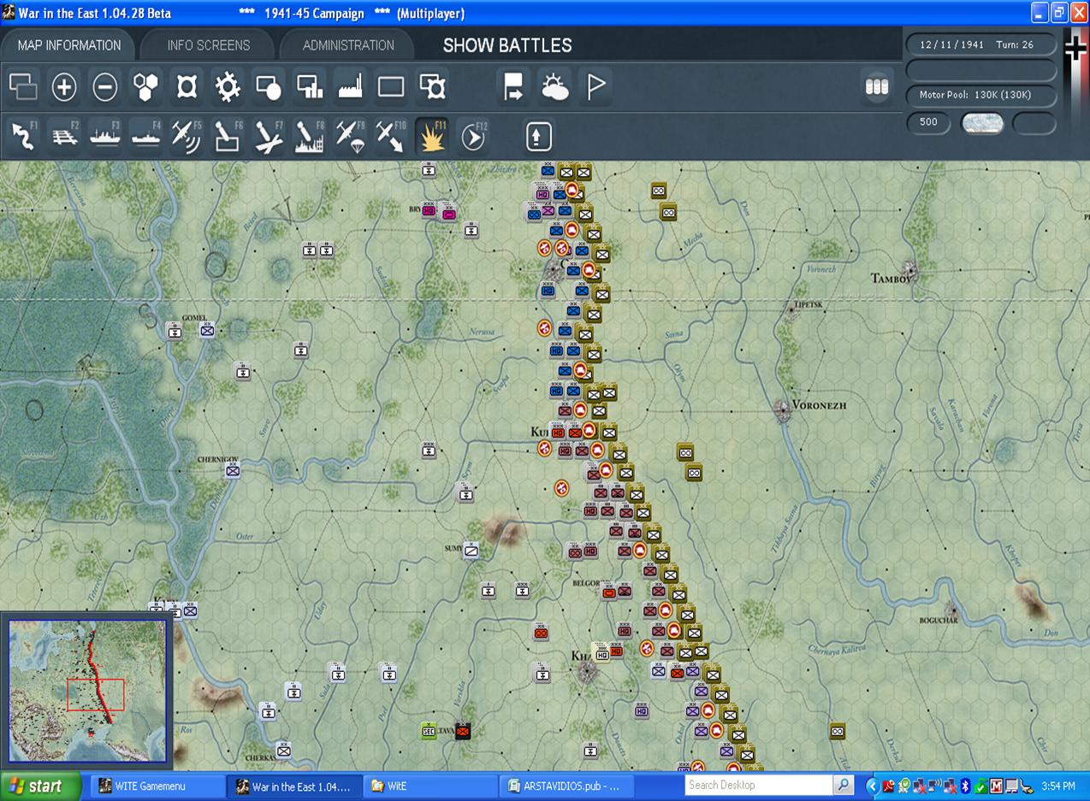
Task: Open the factory production icon
Action: coord(351,86)
